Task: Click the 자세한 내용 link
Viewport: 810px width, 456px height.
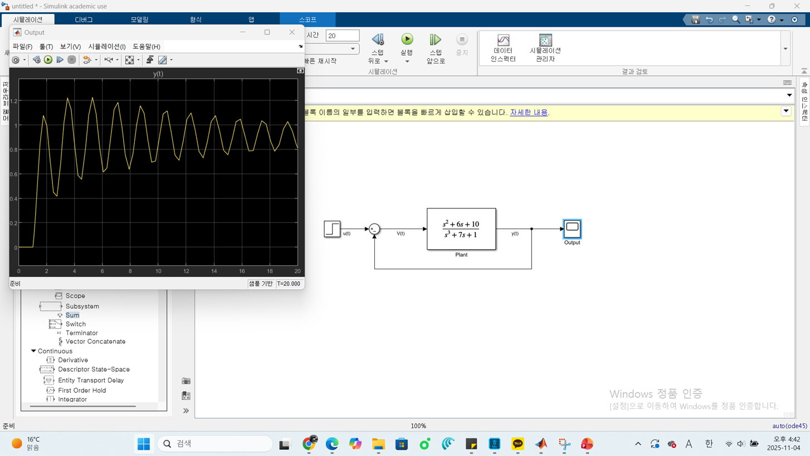Action: coord(529,112)
